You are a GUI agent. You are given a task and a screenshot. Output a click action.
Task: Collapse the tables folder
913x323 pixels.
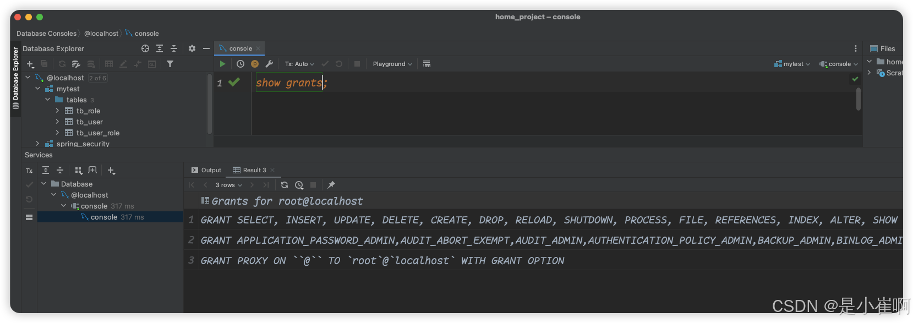(x=47, y=100)
